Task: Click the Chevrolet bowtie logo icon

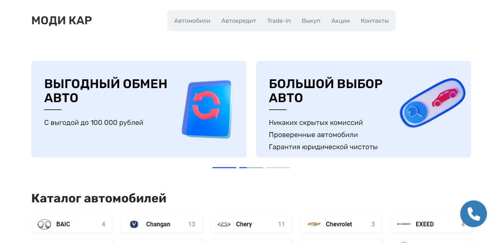Action: click(314, 224)
